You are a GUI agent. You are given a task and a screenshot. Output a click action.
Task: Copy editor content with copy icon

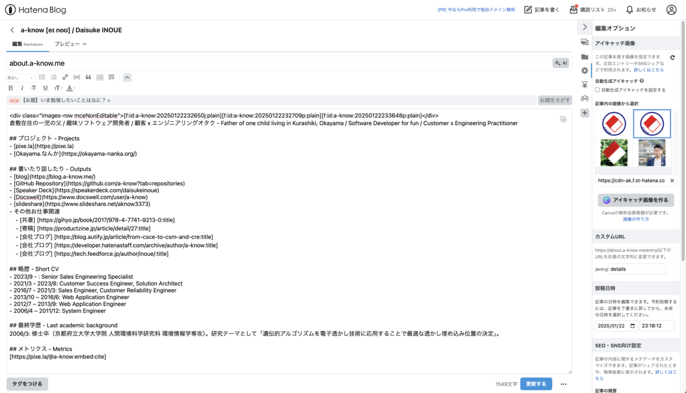coord(563,119)
